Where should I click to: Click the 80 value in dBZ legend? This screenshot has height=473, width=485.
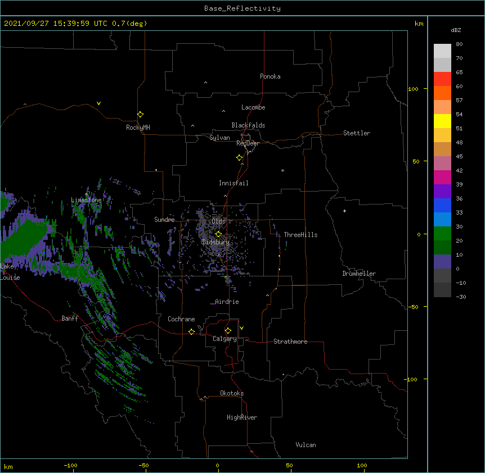(x=459, y=44)
